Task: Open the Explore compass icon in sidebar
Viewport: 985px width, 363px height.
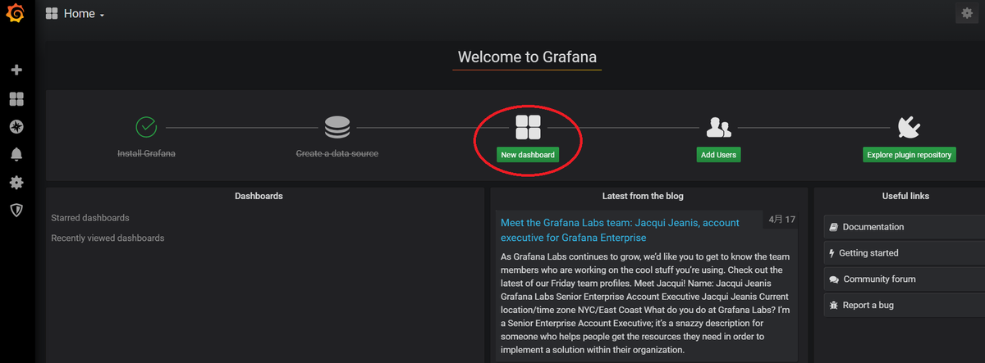Action: (16, 126)
